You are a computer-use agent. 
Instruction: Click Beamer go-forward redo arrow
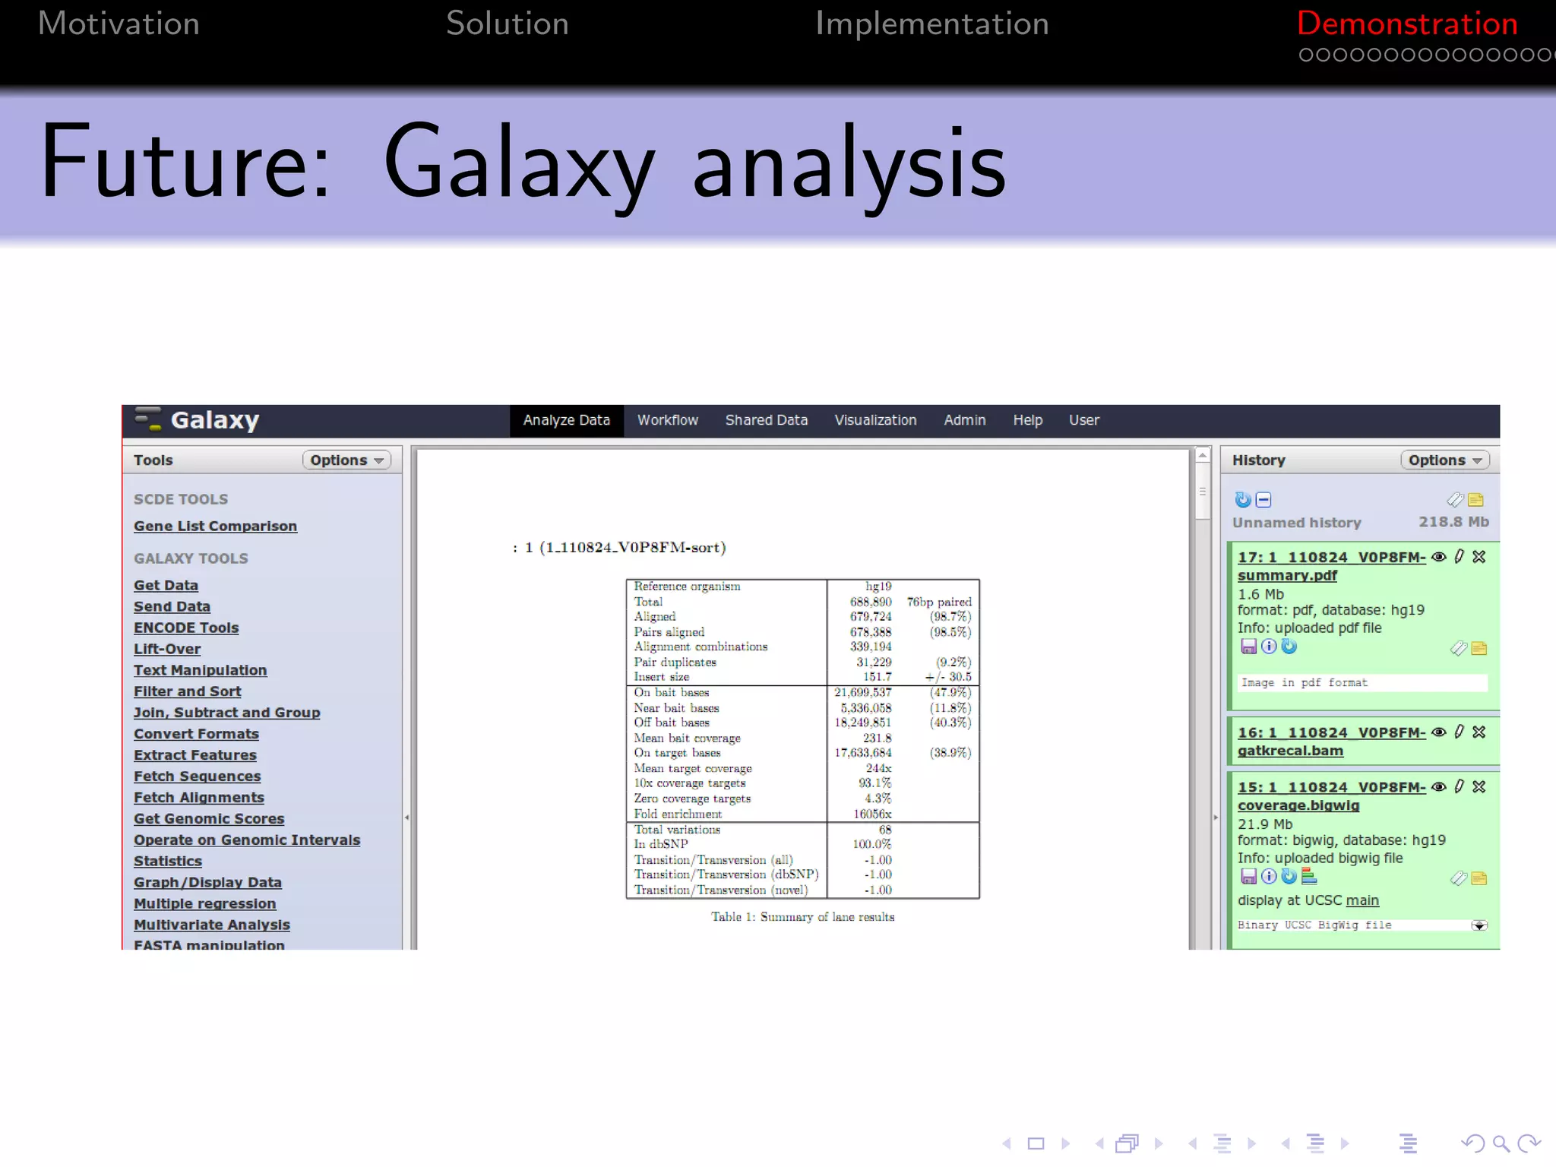point(1529,1143)
